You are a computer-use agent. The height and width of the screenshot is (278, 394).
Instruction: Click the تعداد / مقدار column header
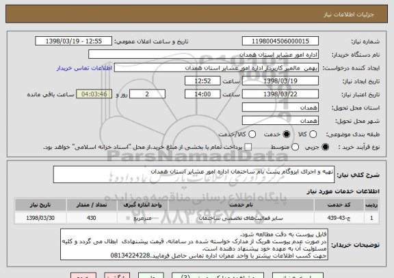pyautogui.click(x=92, y=205)
